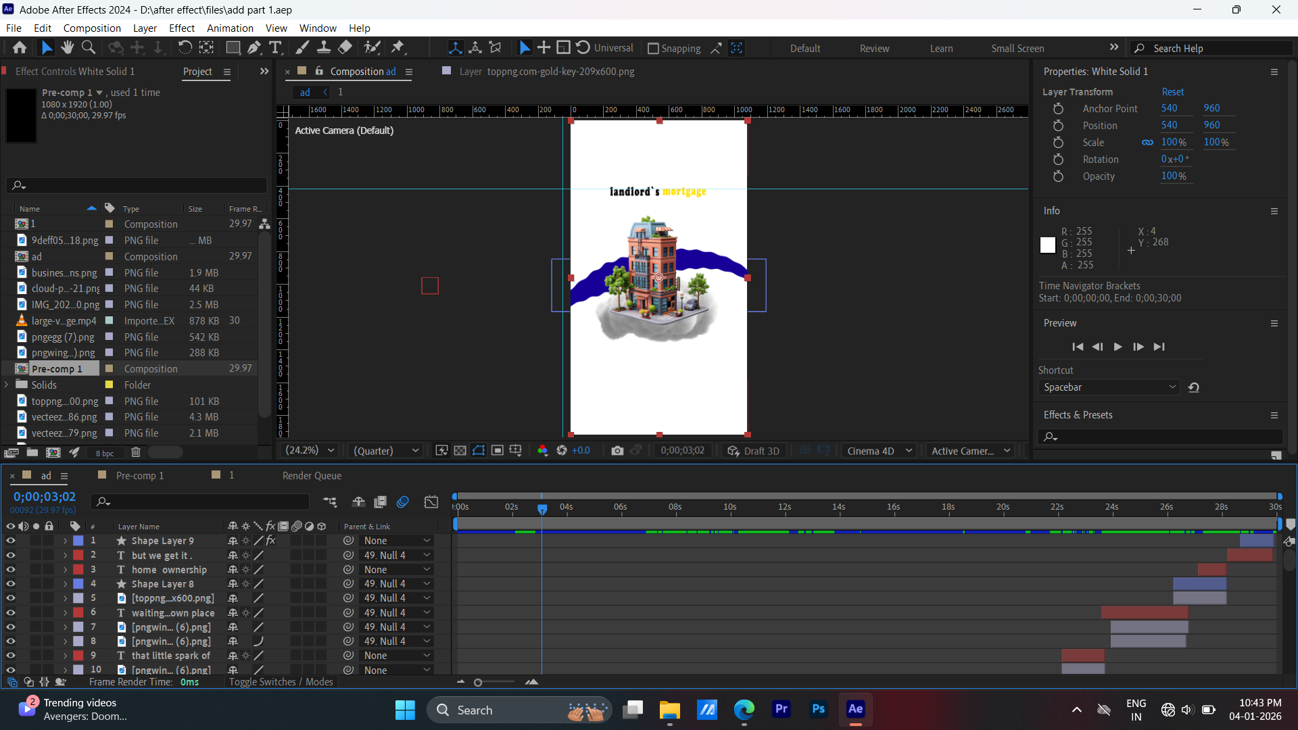This screenshot has width=1298, height=730.
Task: Select the Zoom tool
Action: (x=89, y=47)
